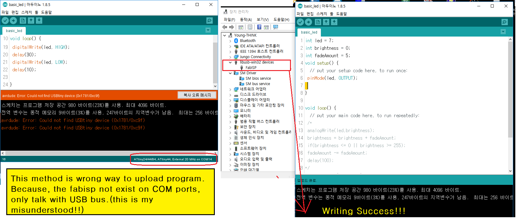
Task: Click 'delay(30);' line in left editor
Action: 24,55
